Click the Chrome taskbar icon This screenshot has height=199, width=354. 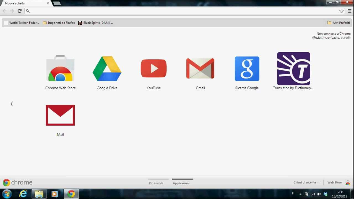coord(71,194)
